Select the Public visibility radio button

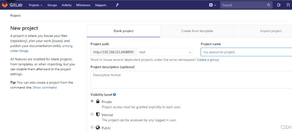92,127
